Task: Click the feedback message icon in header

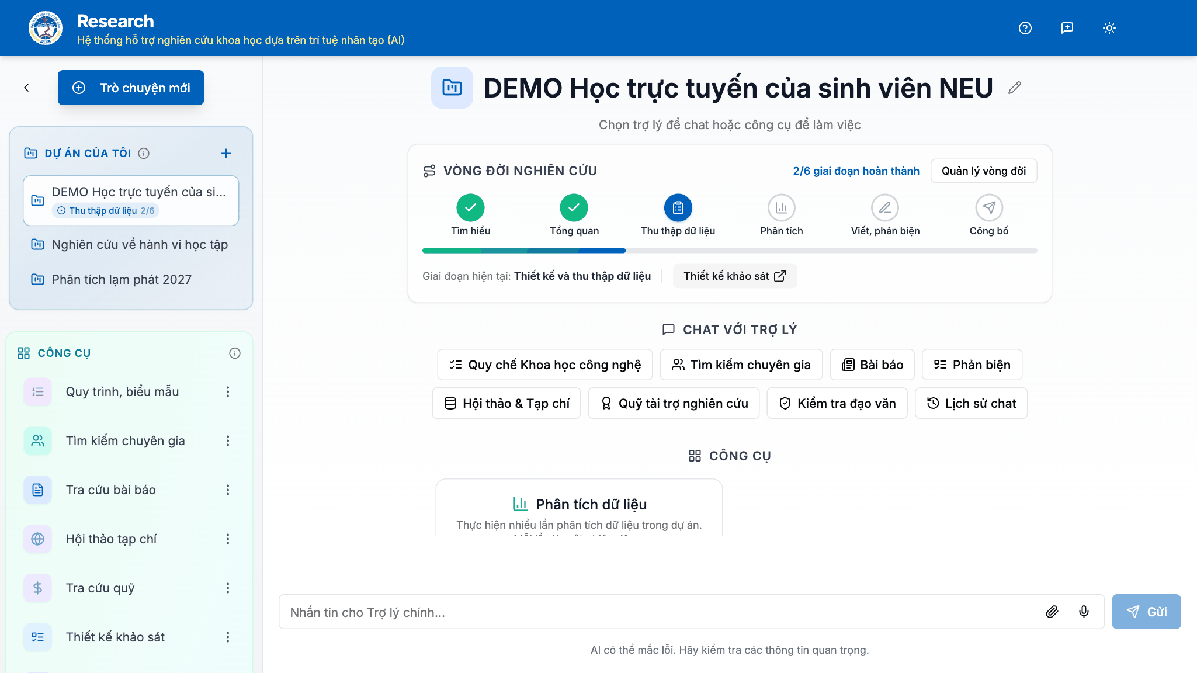Action: pyautogui.click(x=1067, y=28)
